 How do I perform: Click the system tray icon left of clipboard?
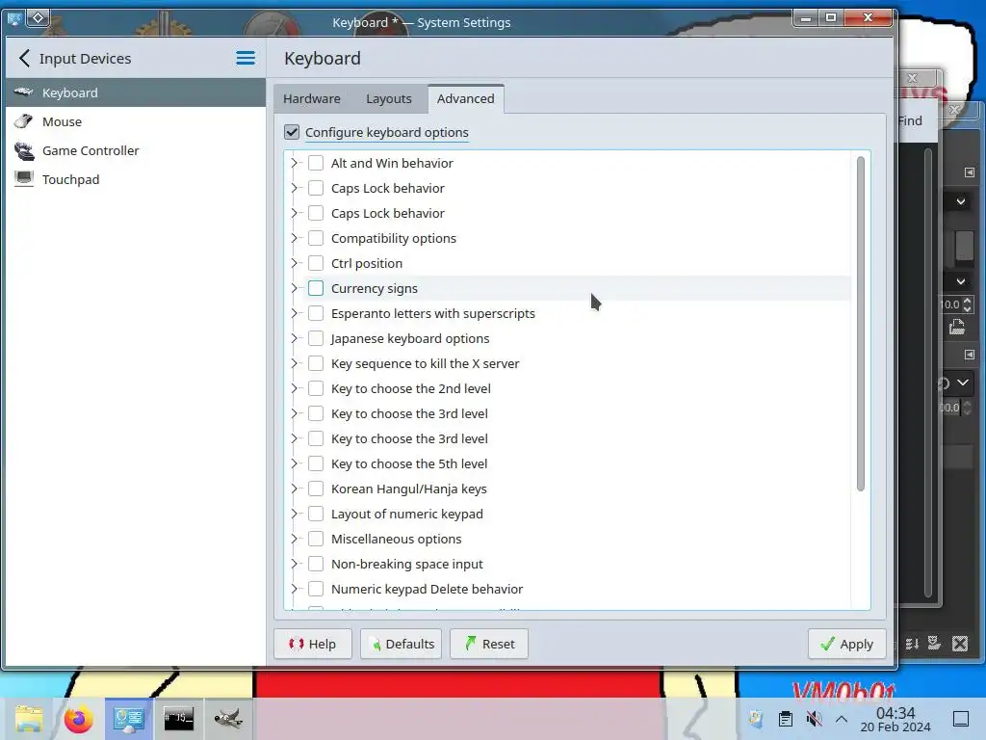point(756,719)
